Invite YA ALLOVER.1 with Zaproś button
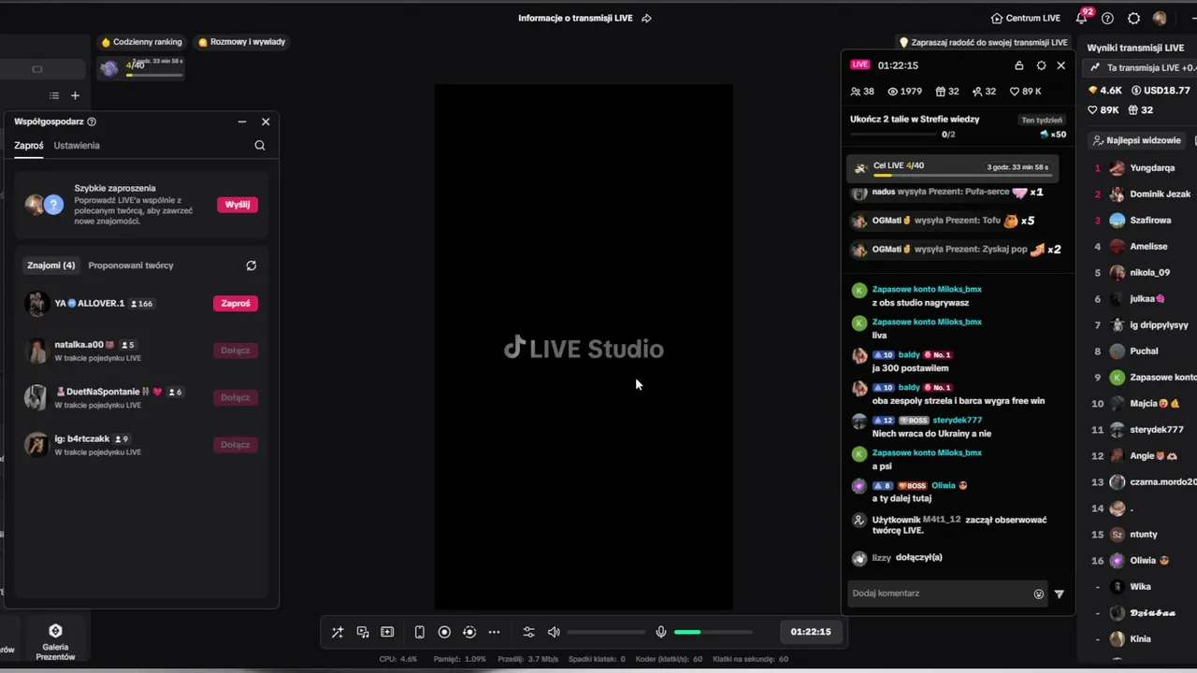The width and height of the screenshot is (1197, 673). tap(236, 303)
